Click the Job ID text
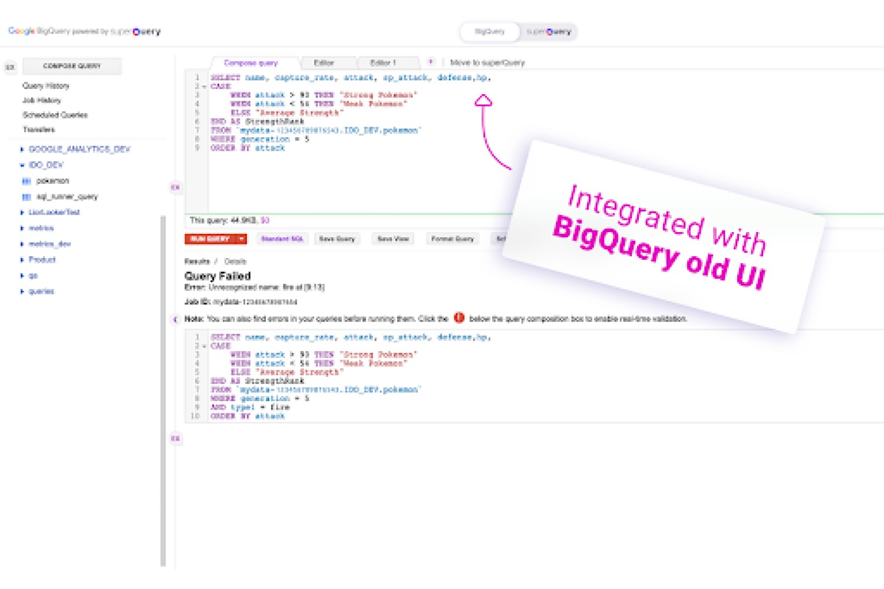This screenshot has width=884, height=589. [241, 302]
